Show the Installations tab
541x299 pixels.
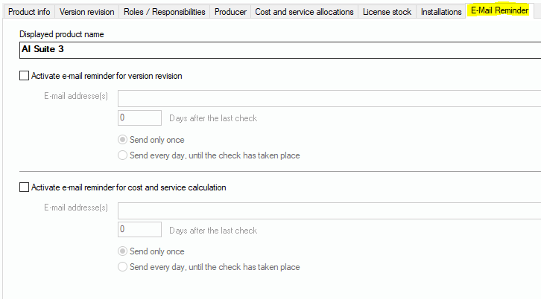441,12
